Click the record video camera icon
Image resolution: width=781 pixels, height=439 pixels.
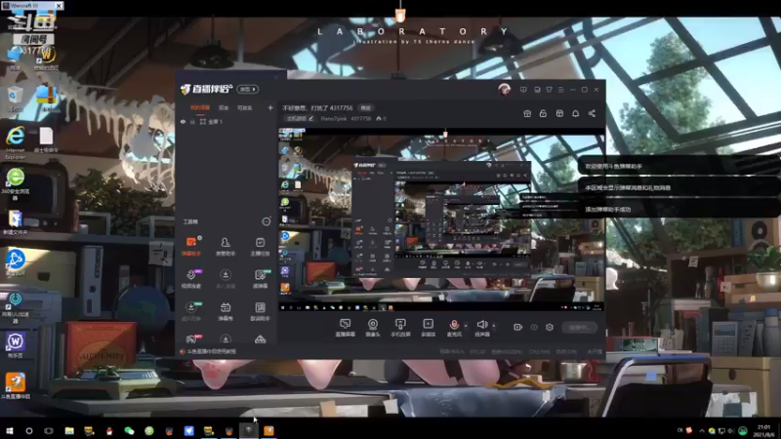click(518, 327)
